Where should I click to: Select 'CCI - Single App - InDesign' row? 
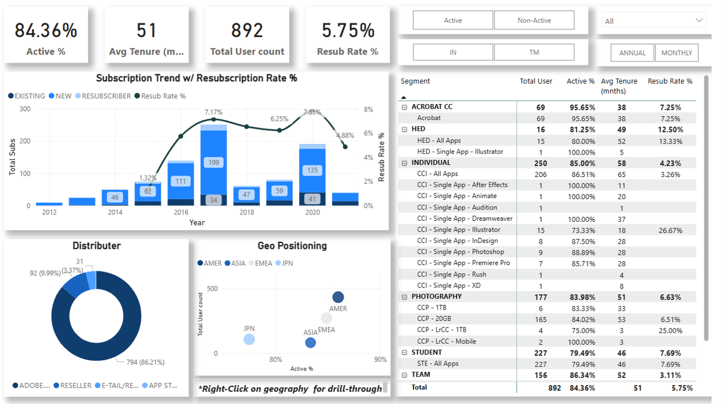547,241
